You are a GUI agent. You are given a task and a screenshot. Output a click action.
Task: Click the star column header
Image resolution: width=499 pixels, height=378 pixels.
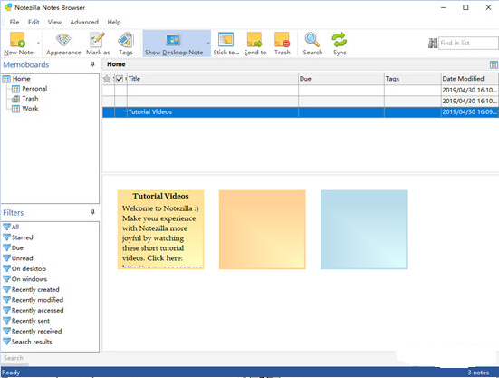(x=107, y=79)
